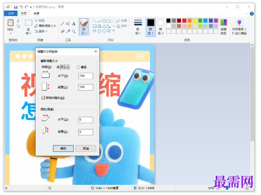Open the Customize Quick Access Toolbar arrow
Viewport: 261px width, 195px height.
31,7
